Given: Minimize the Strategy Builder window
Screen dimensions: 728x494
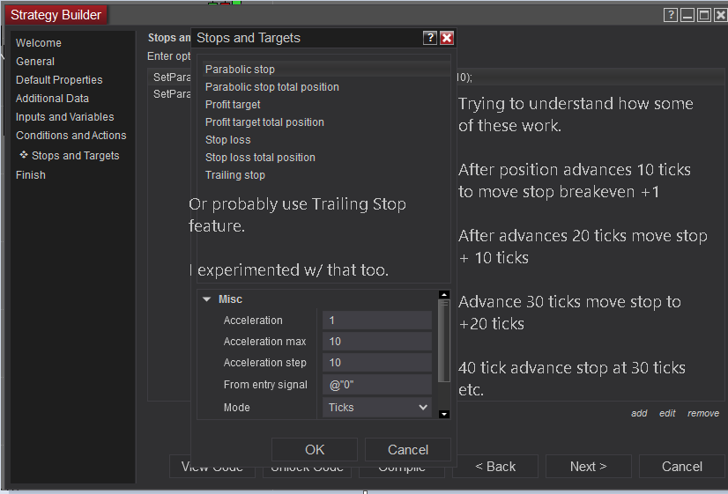Looking at the screenshot, I should point(687,15).
